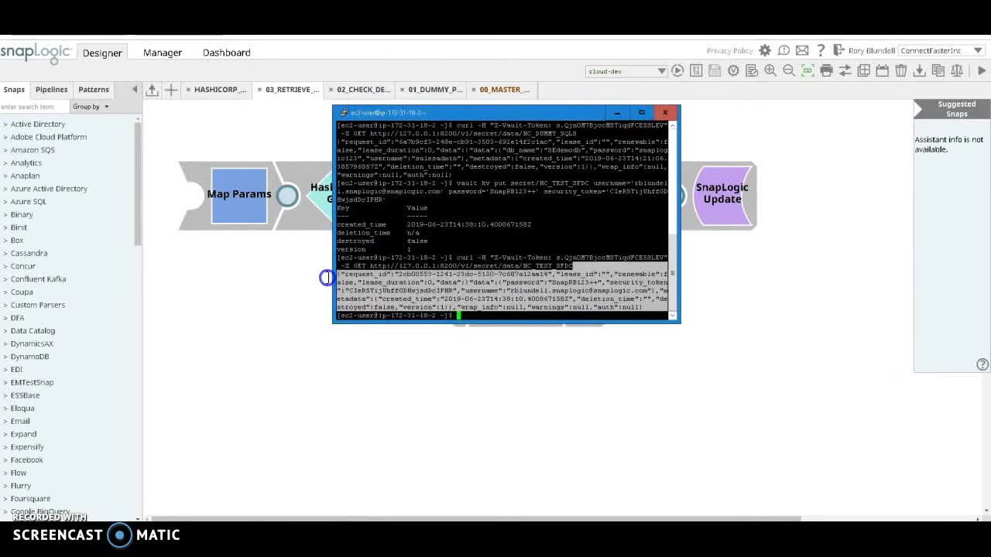The image size is (991, 557).
Task: Click the grid icon in the toolbar
Action: (x=863, y=70)
